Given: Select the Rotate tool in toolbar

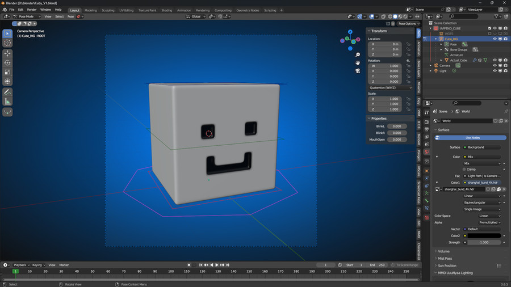Looking at the screenshot, I should coord(7,63).
